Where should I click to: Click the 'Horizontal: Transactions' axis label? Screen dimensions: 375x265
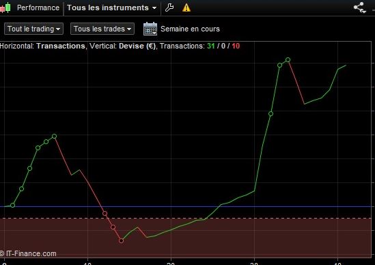42,46
